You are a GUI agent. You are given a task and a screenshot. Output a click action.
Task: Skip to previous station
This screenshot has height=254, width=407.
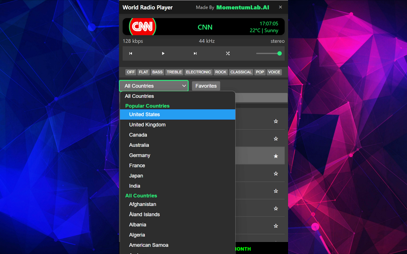tap(130, 53)
